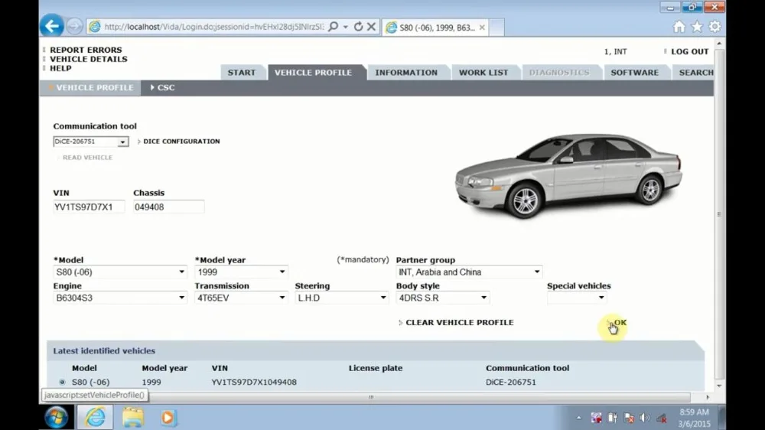Image resolution: width=765 pixels, height=430 pixels.
Task: Switch to the START tab
Action: point(242,72)
